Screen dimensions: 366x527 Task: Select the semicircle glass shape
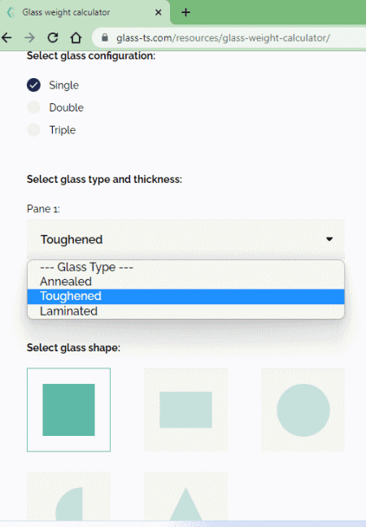[68, 497]
